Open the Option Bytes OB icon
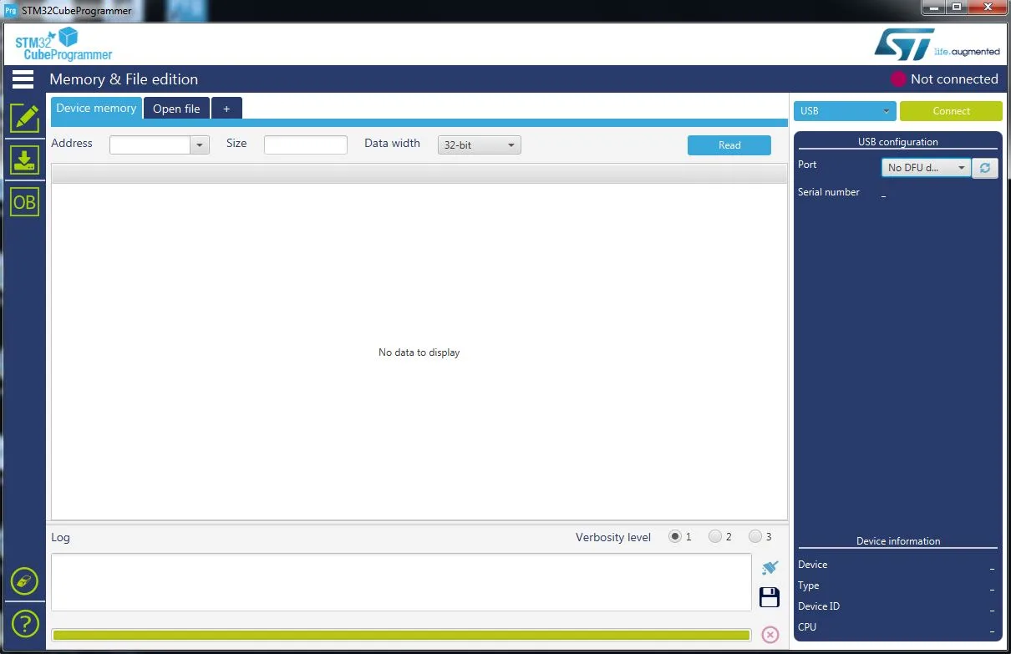The height and width of the screenshot is (654, 1011). [24, 201]
